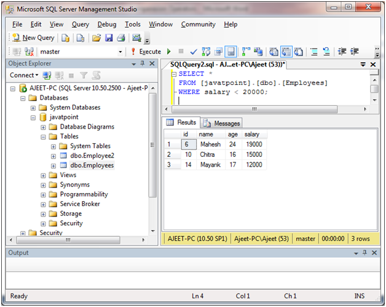Expand System Databases folder
This screenshot has height=307, width=386.
point(33,108)
